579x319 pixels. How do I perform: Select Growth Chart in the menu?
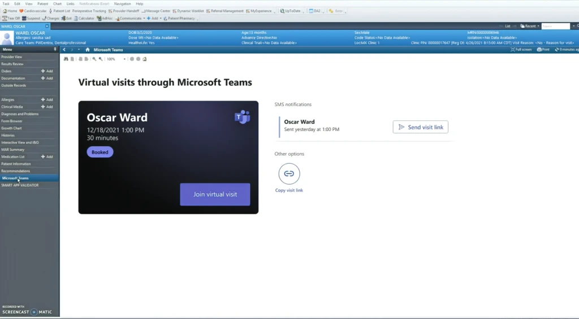pos(11,128)
